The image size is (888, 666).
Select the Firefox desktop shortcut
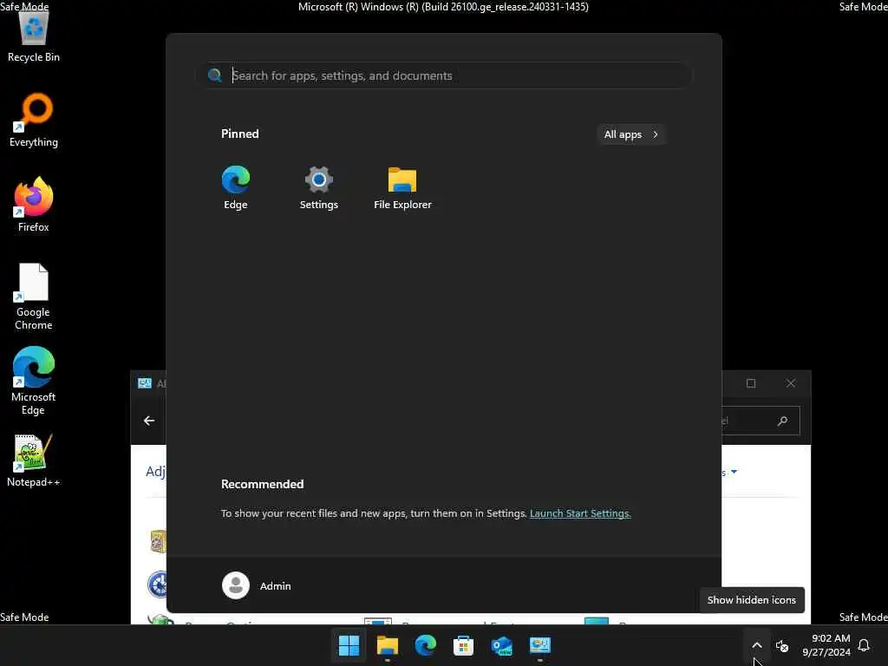(x=34, y=205)
